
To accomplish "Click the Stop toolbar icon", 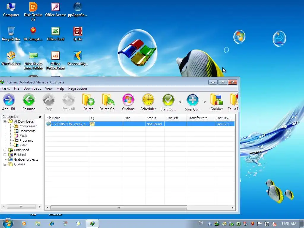I will [49, 102].
